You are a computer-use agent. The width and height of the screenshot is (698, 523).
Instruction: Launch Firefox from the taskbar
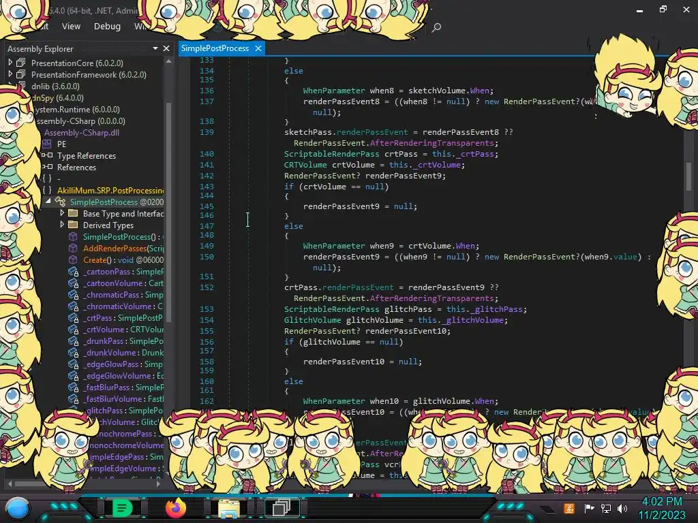[175, 507]
